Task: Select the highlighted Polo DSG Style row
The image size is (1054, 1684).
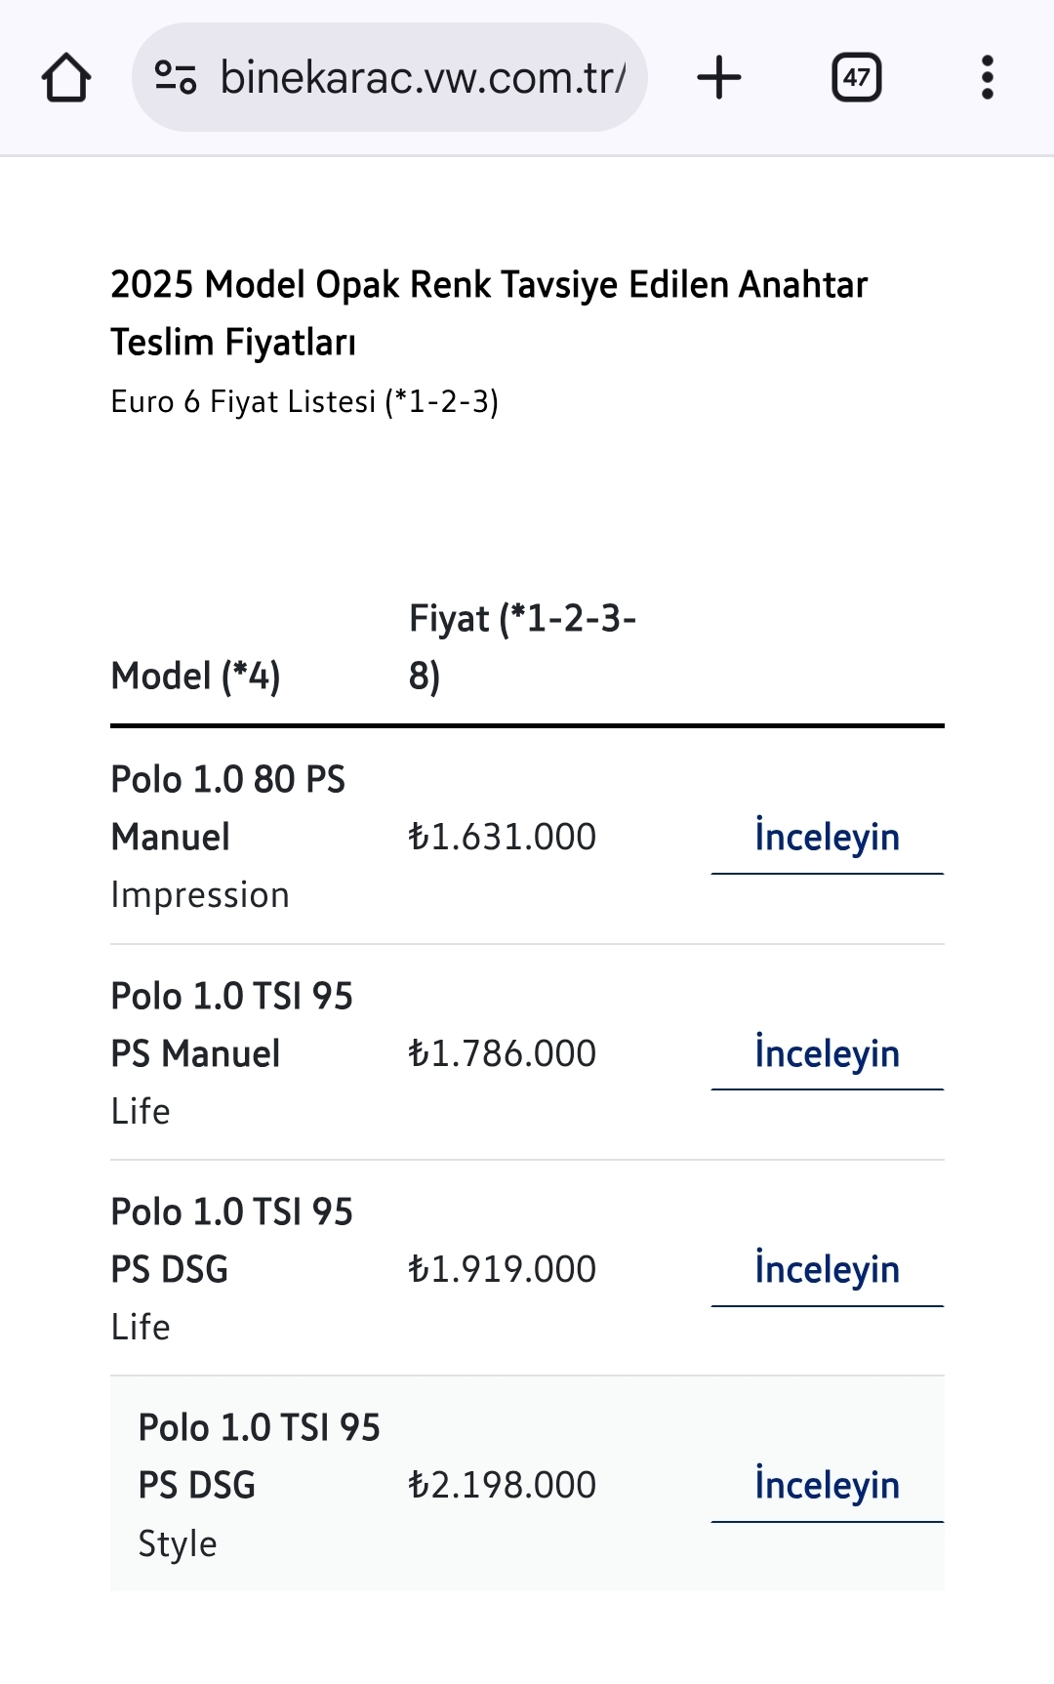Action: tap(527, 1485)
